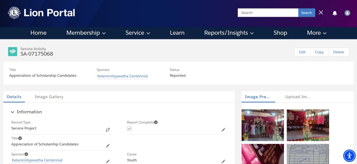Viewport: 357px width, 164px height.
Task: Click into the Search input field
Action: pyautogui.click(x=268, y=13)
